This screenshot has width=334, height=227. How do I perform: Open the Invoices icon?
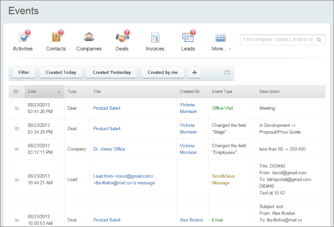click(x=155, y=38)
